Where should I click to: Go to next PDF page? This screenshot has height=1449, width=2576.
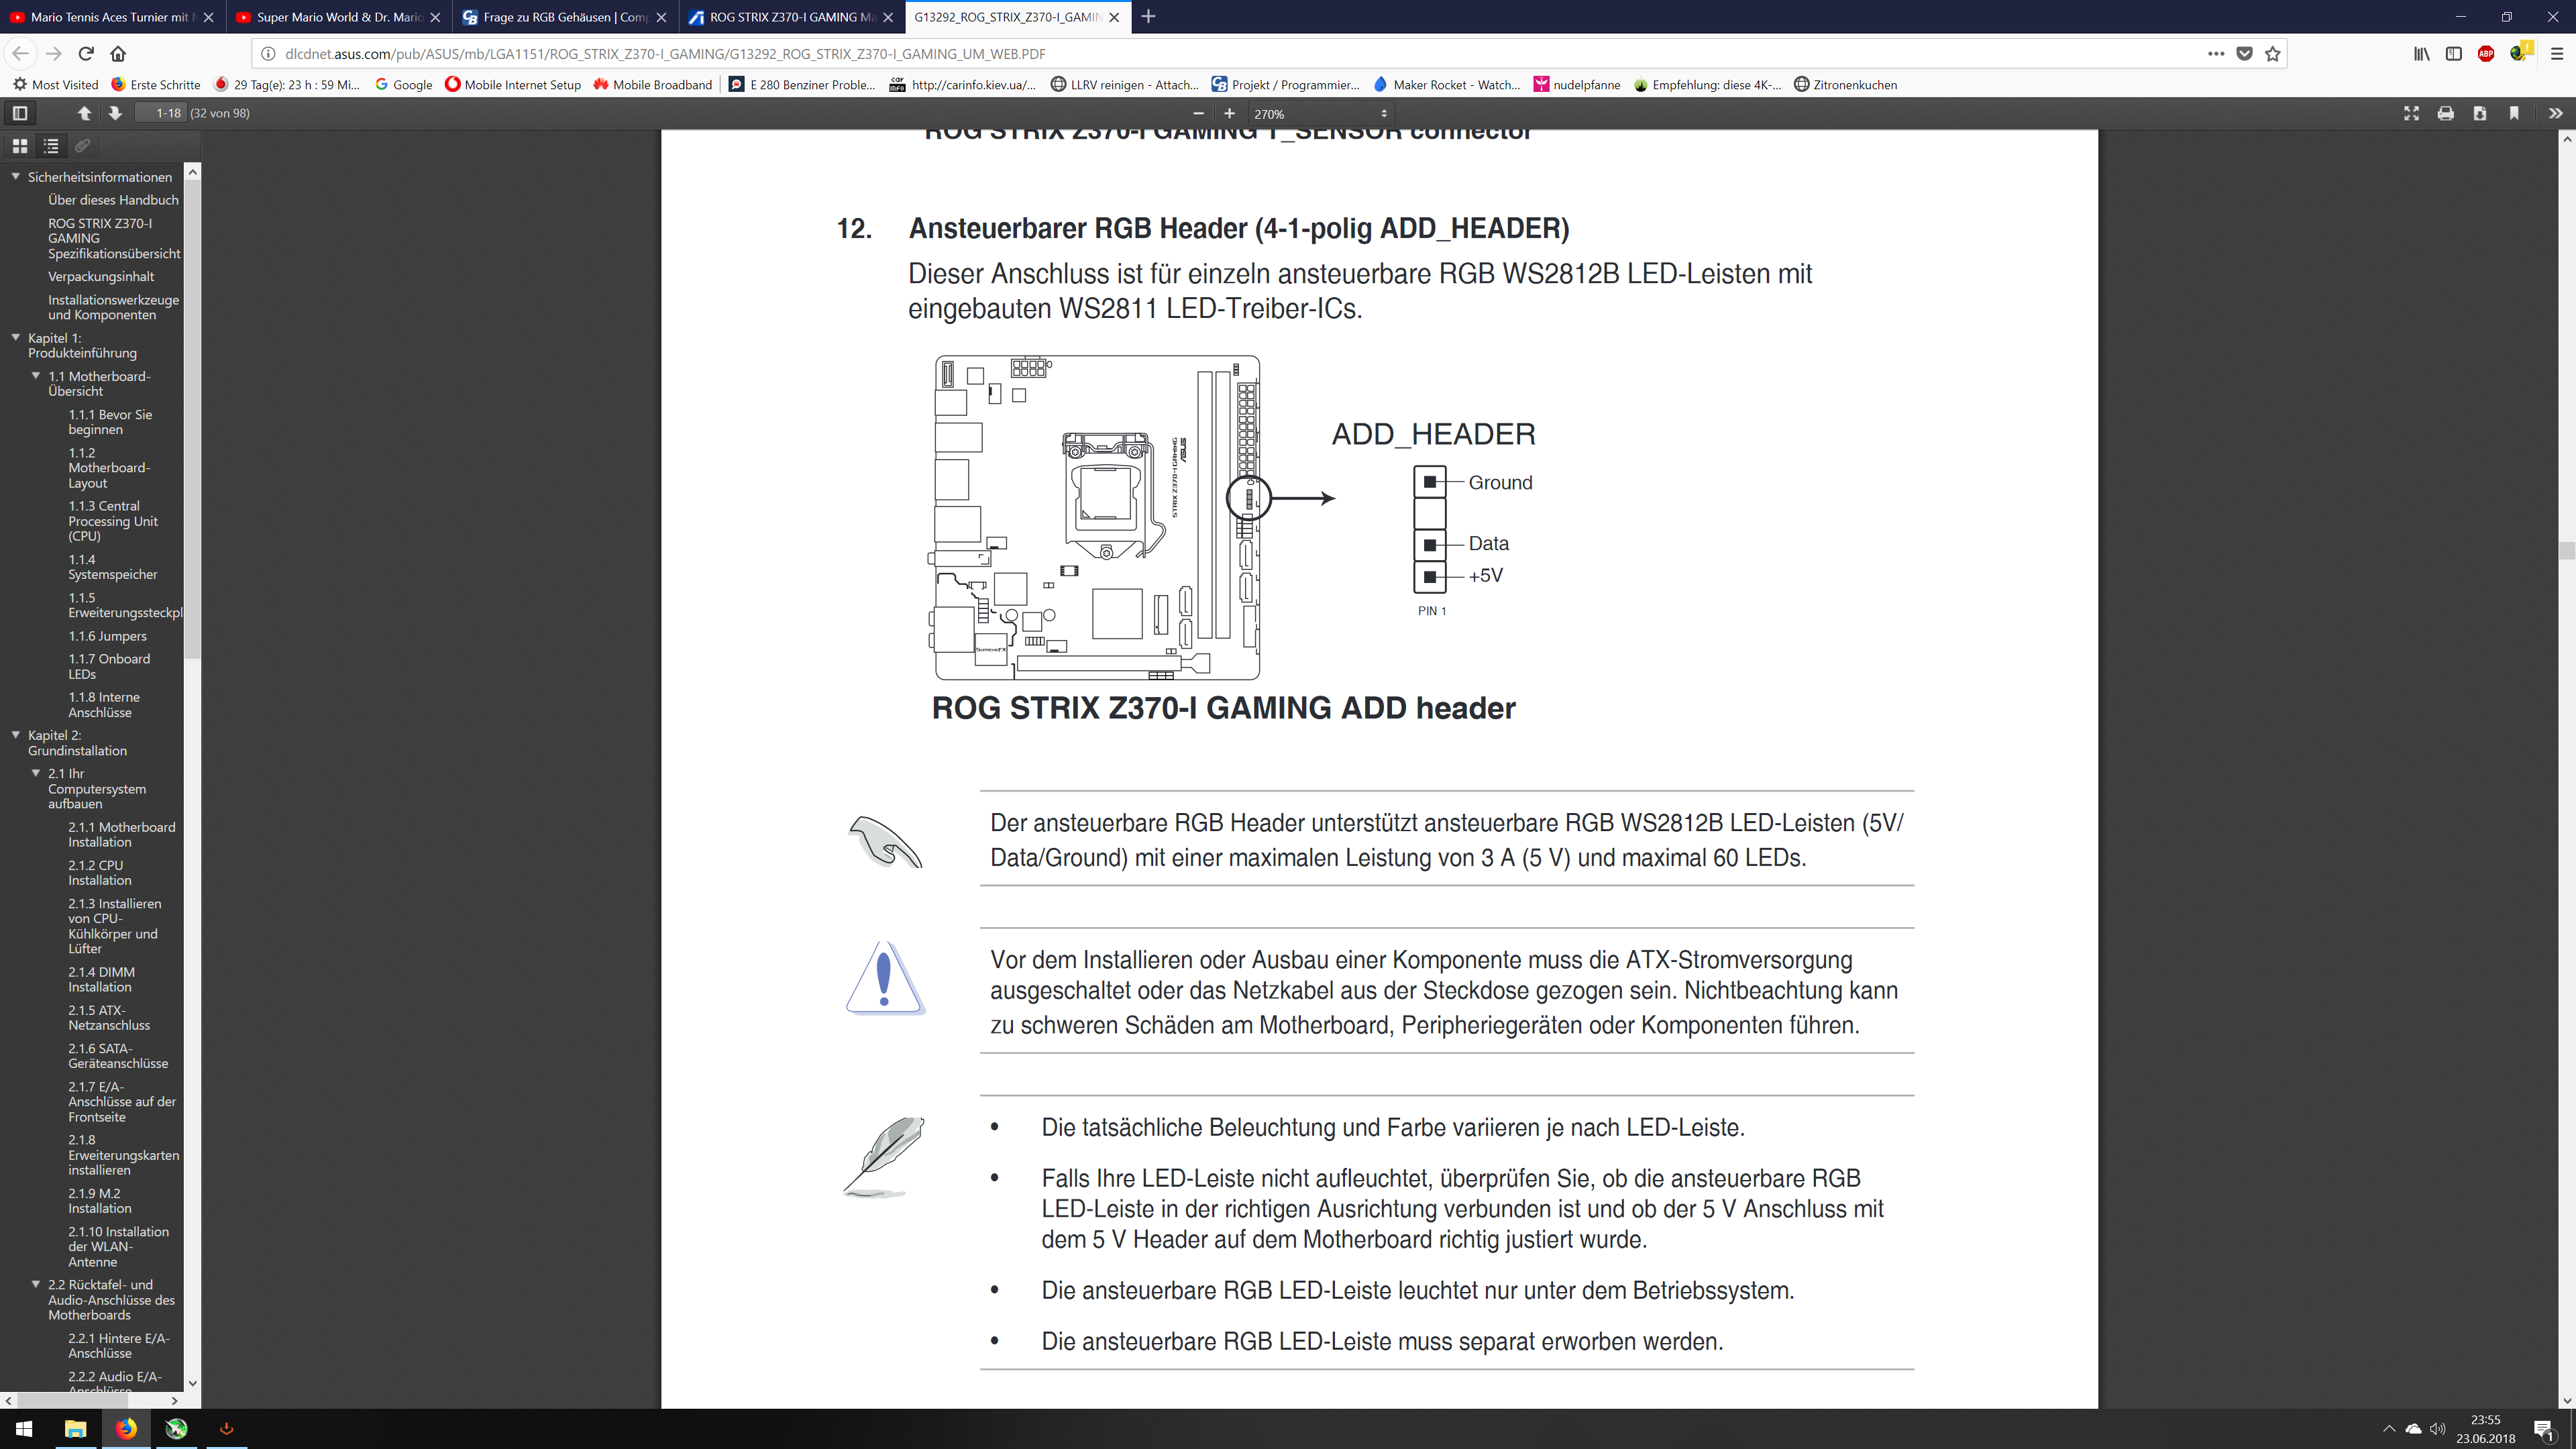click(115, 113)
